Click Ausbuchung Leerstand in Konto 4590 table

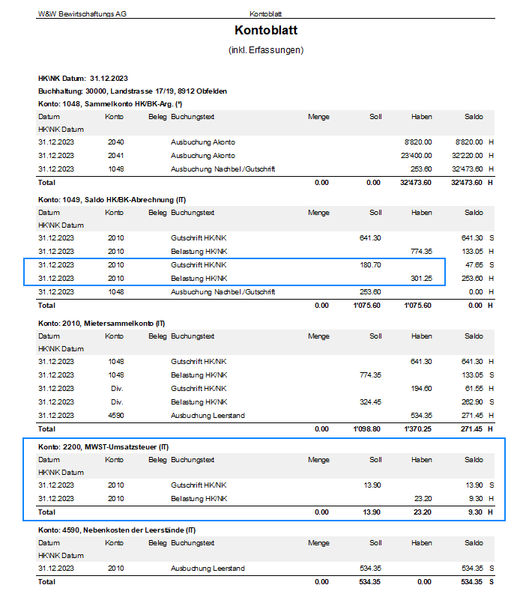click(x=208, y=569)
